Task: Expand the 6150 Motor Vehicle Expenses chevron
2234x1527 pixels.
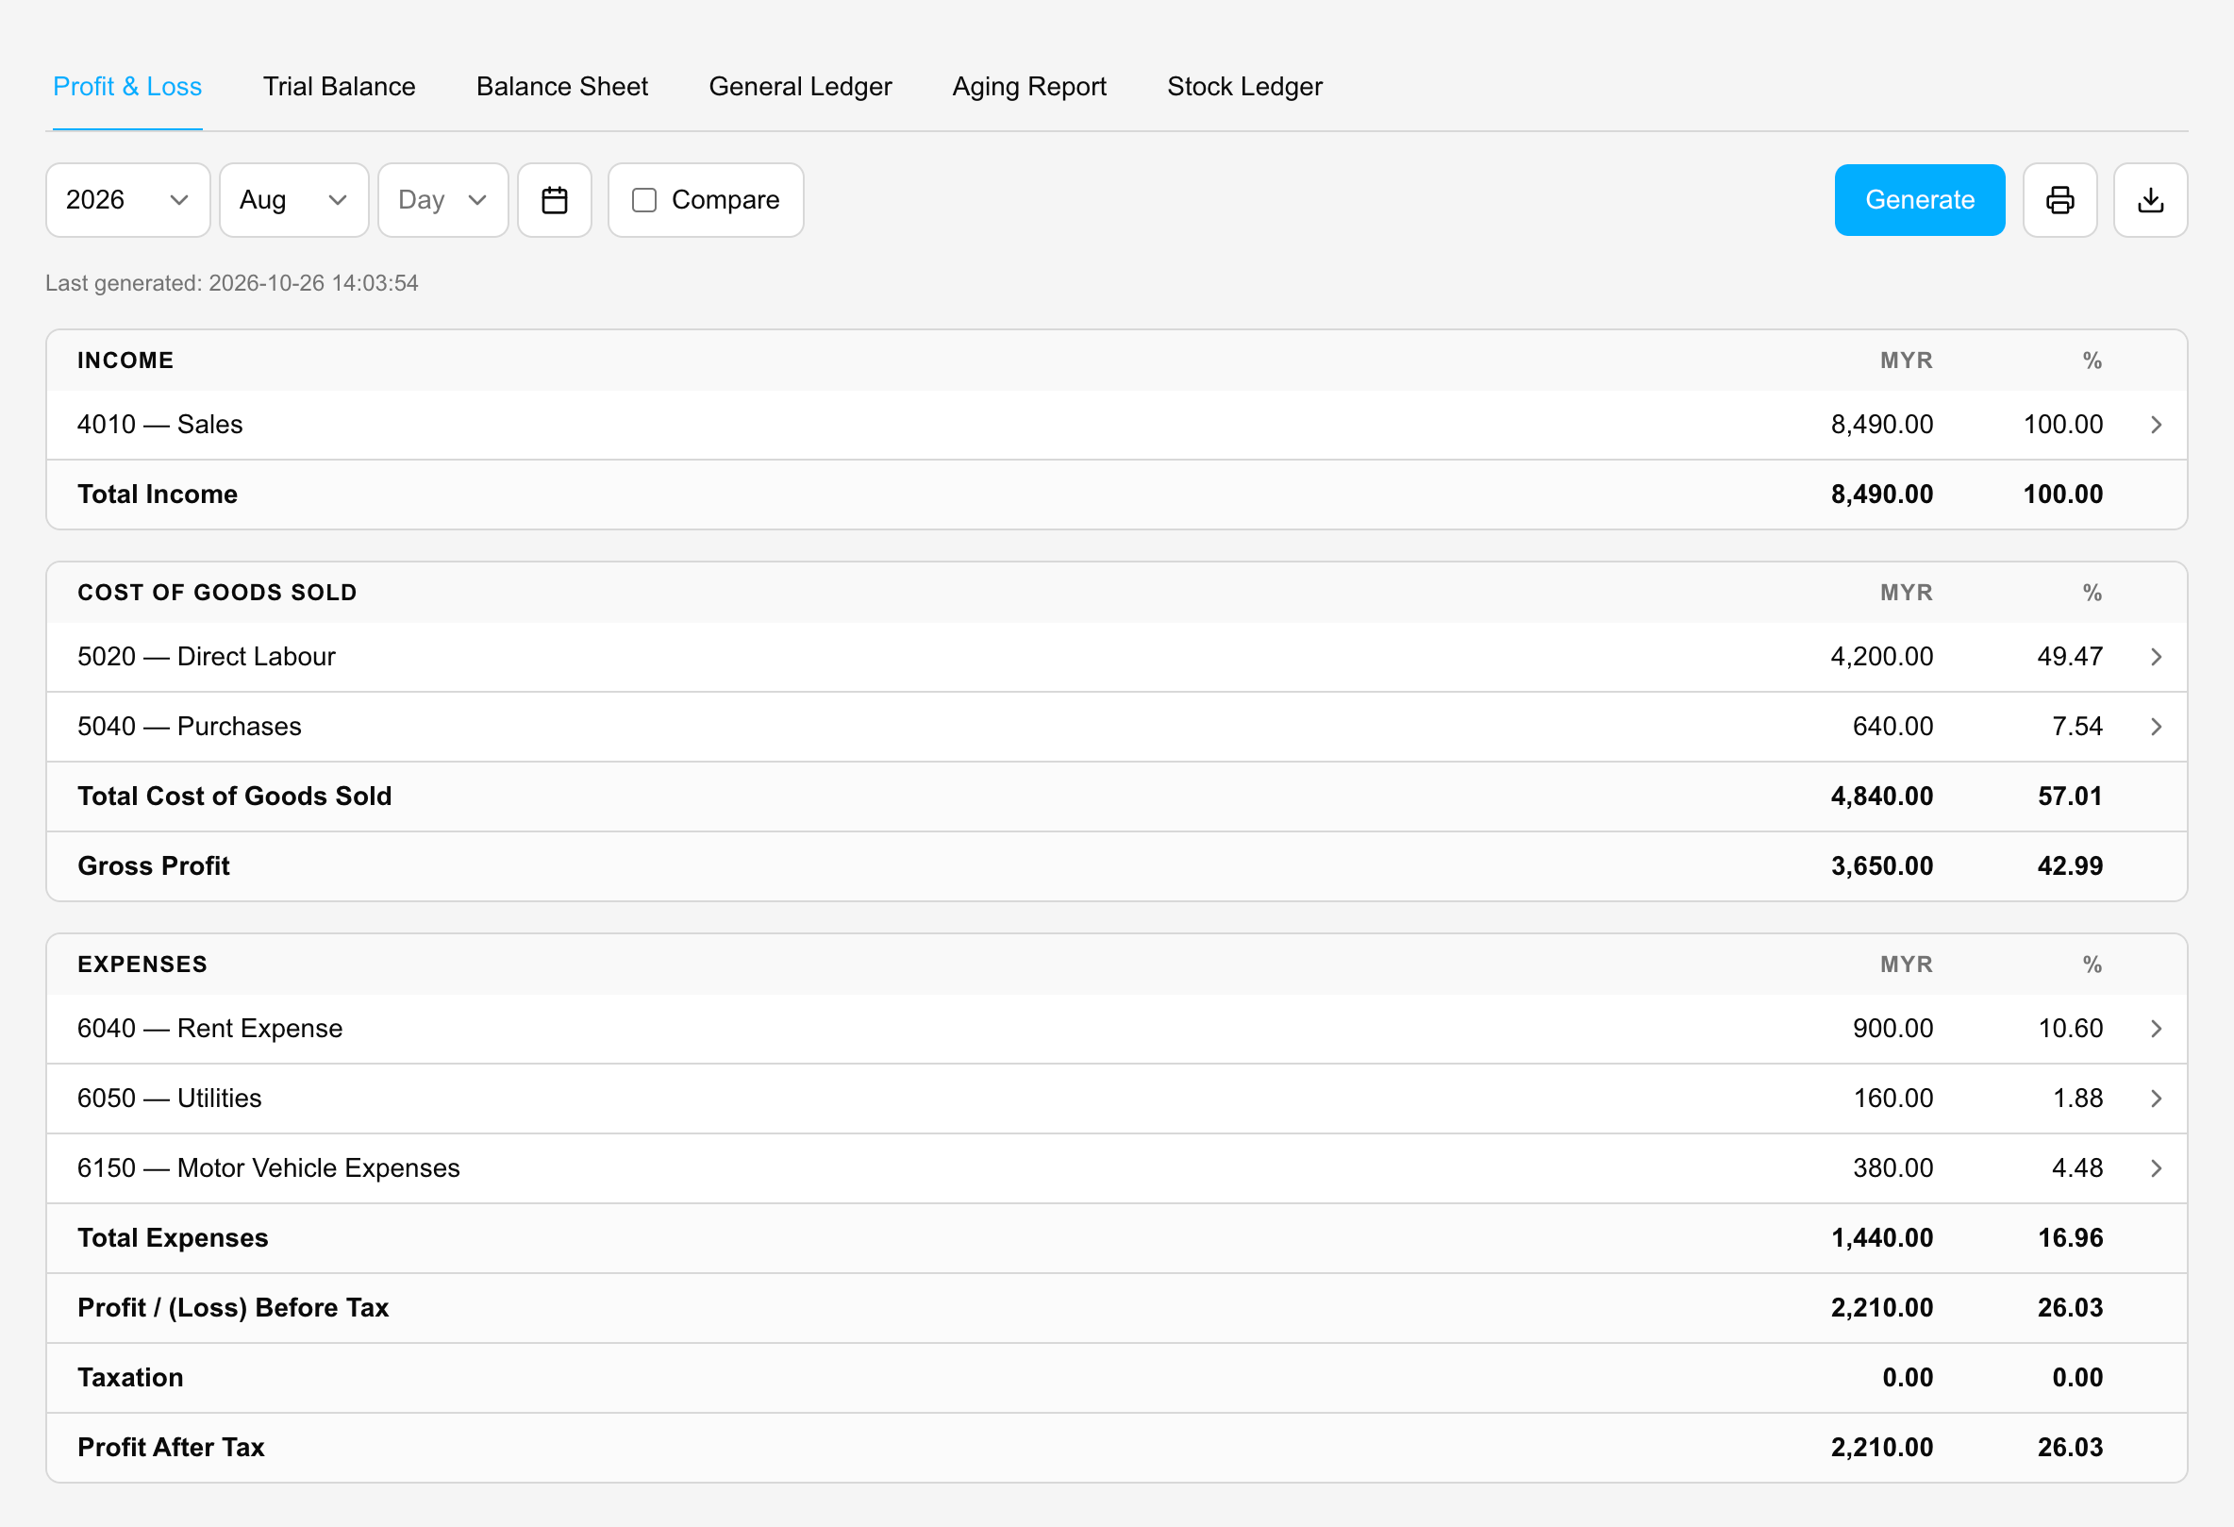Action: [2156, 1168]
